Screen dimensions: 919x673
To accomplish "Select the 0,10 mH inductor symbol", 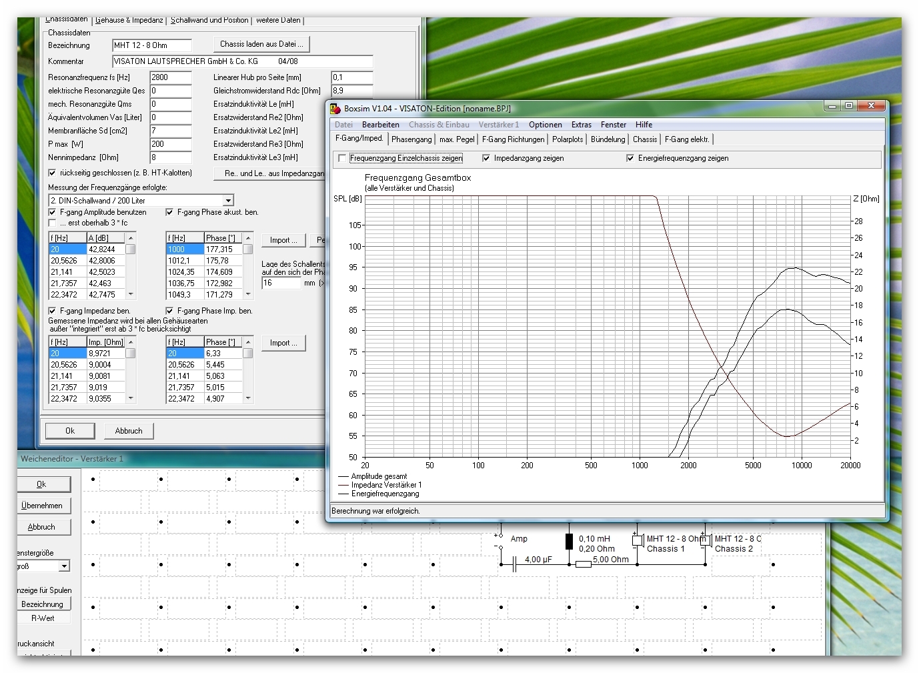I will pos(569,541).
